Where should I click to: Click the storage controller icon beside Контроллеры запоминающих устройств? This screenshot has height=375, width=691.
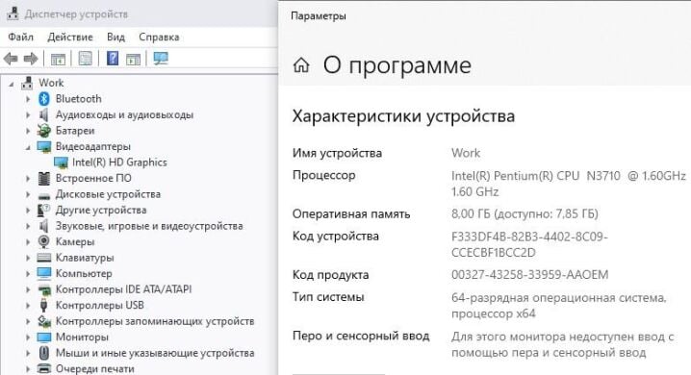[x=44, y=321]
